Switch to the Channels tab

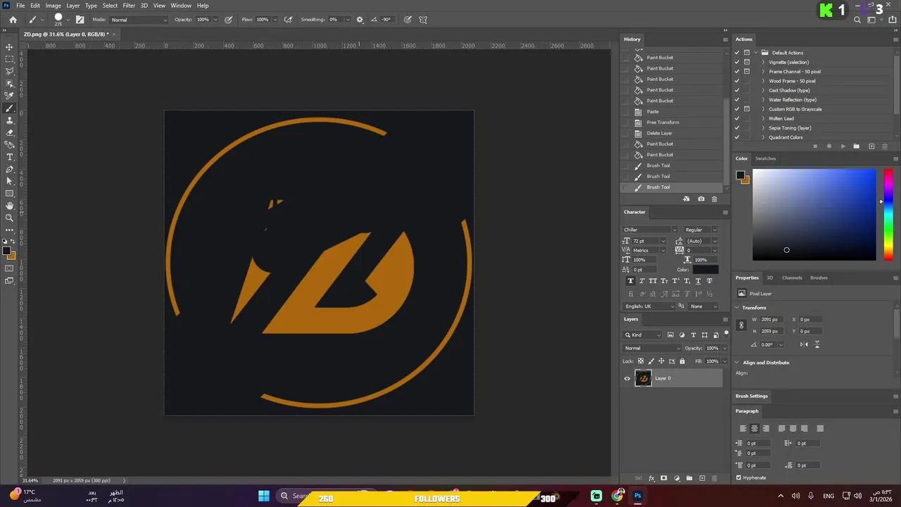coord(792,277)
